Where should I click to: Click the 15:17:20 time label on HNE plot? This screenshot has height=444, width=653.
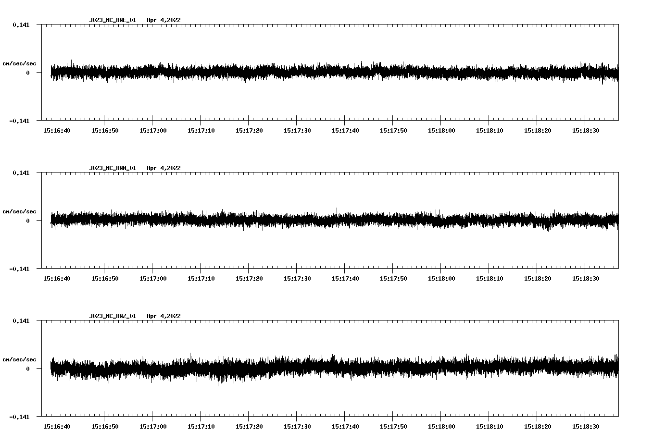(249, 131)
